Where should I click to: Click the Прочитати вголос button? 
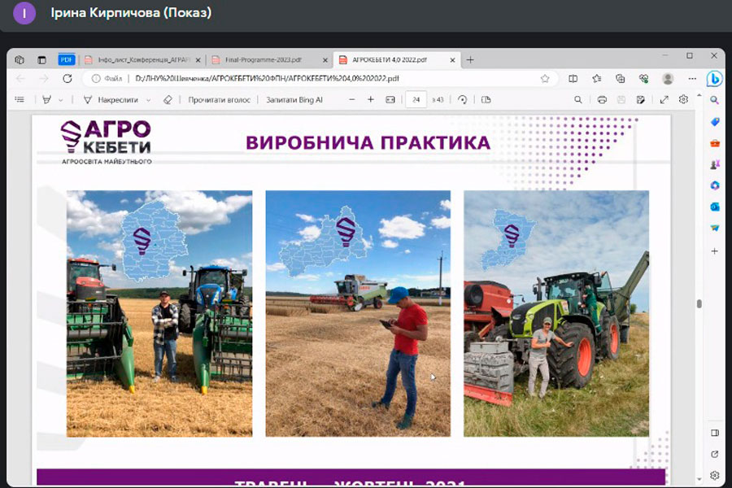pyautogui.click(x=220, y=99)
